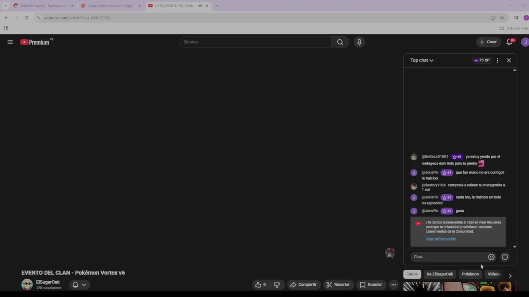529x297 pixels.
Task: Install app icon in address bar
Action: click(493, 18)
